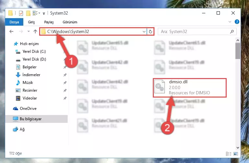Open the view layout selector in title bar
This screenshot has height=163, width=249.
tap(36, 13)
